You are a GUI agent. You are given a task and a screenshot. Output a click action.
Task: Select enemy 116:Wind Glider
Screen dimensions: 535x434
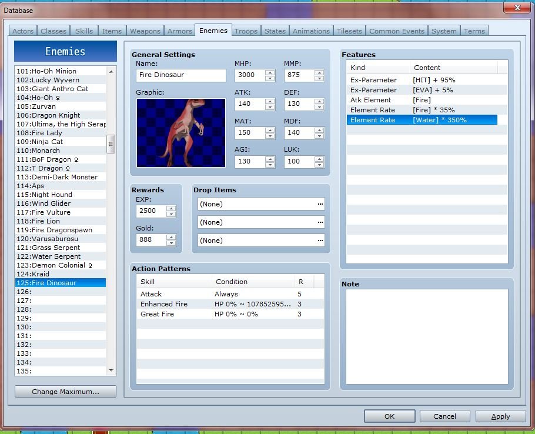[61, 203]
